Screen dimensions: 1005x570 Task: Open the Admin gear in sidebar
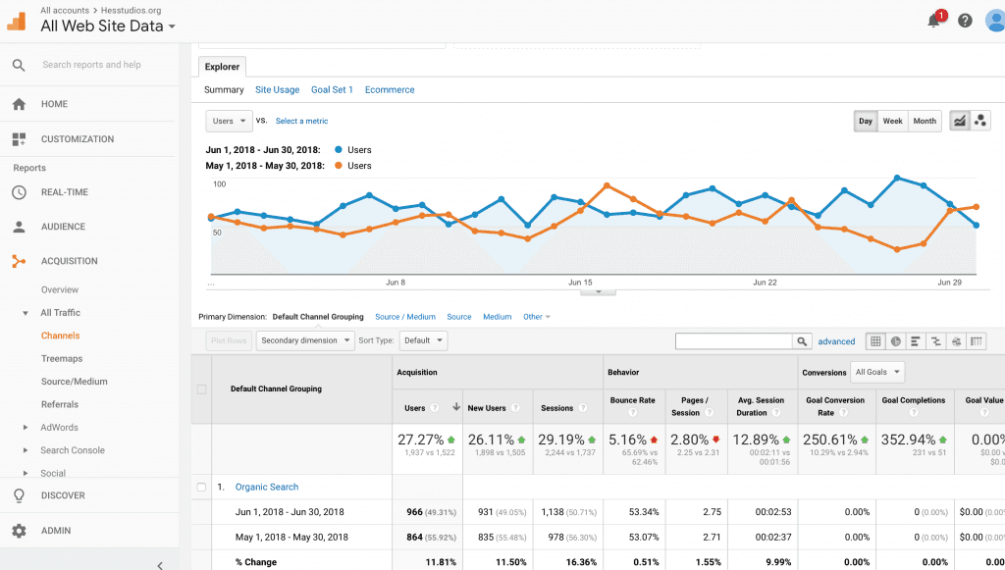point(19,531)
